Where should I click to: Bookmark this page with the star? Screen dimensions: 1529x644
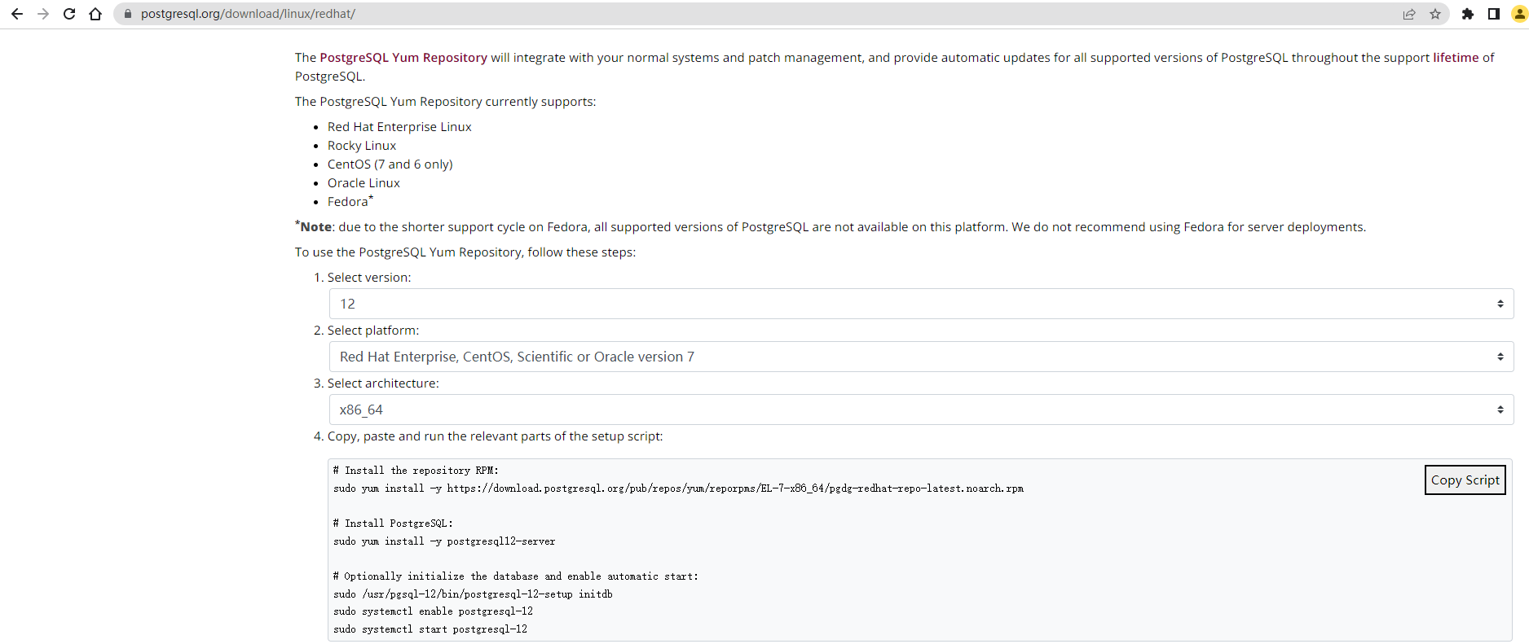pyautogui.click(x=1435, y=14)
